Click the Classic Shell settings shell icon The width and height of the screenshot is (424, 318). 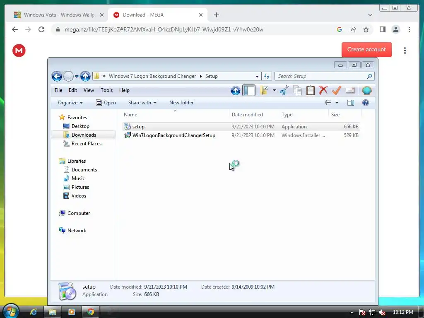(x=367, y=90)
